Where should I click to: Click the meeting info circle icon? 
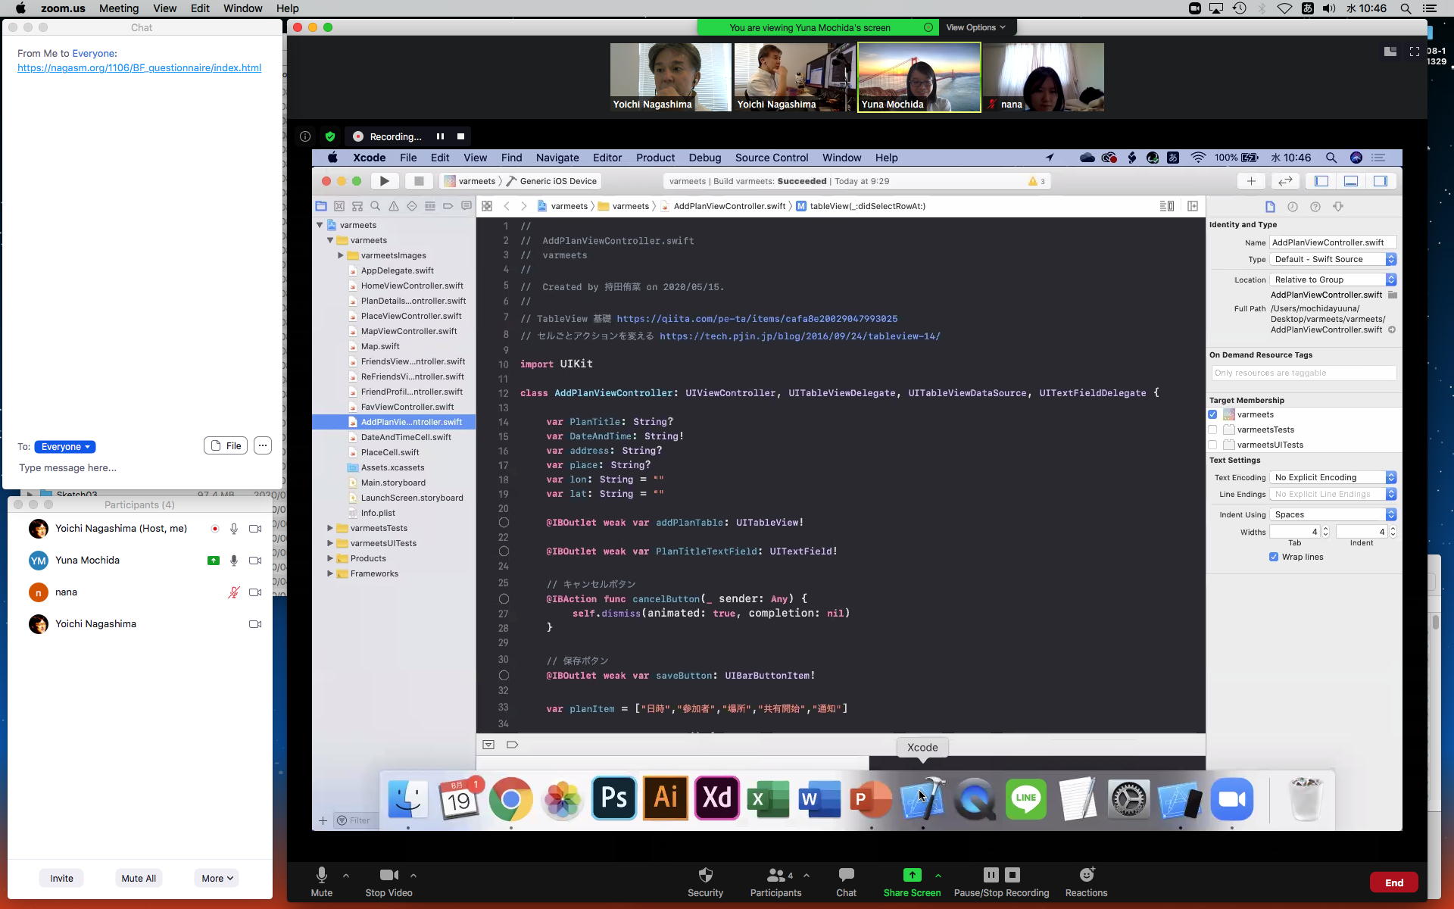[305, 136]
